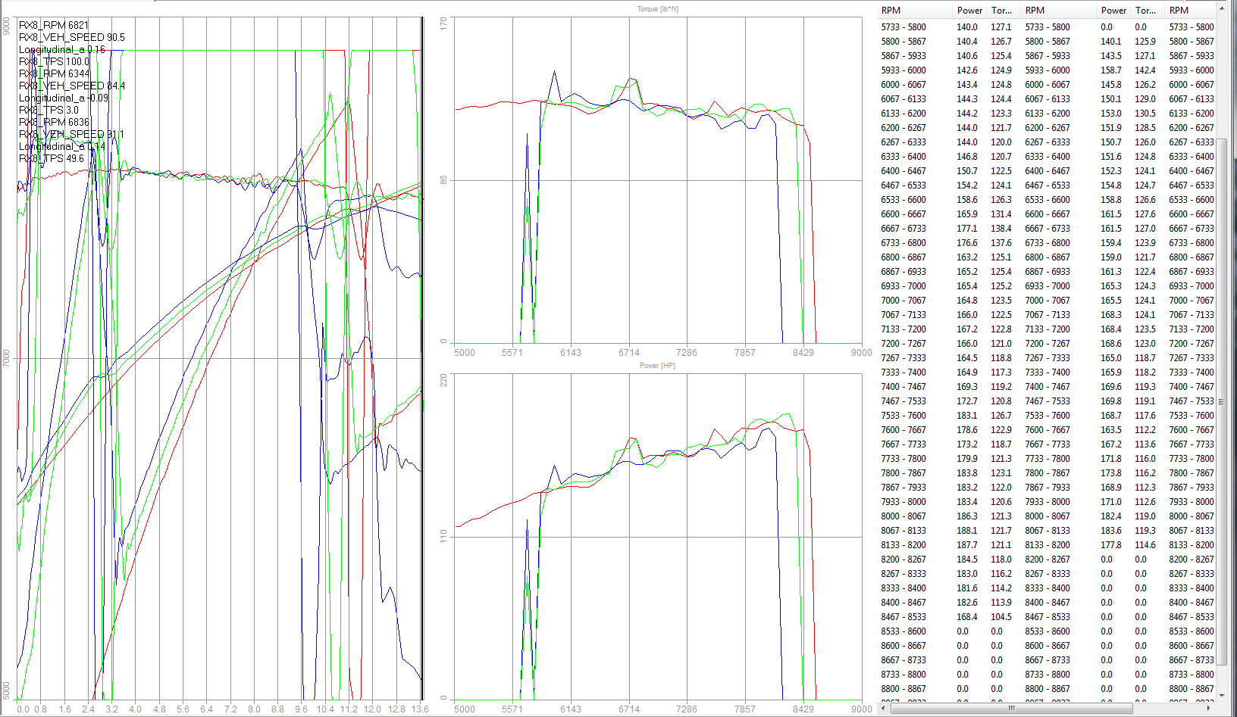Click the power value 177.1 cell

[x=966, y=229]
